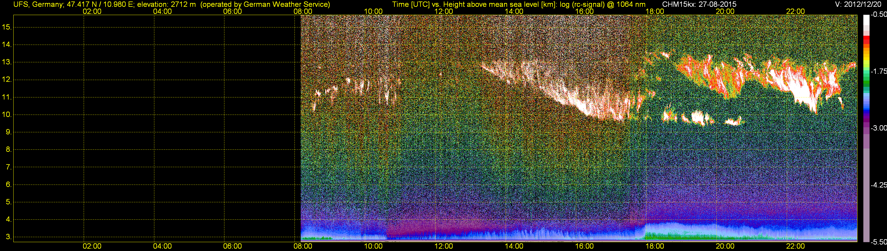Click the '-5.50' color scale value
The width and height of the screenshot is (887, 251).
point(879,242)
